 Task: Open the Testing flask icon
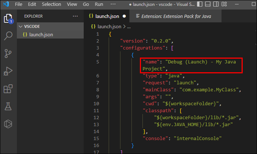point(8,106)
